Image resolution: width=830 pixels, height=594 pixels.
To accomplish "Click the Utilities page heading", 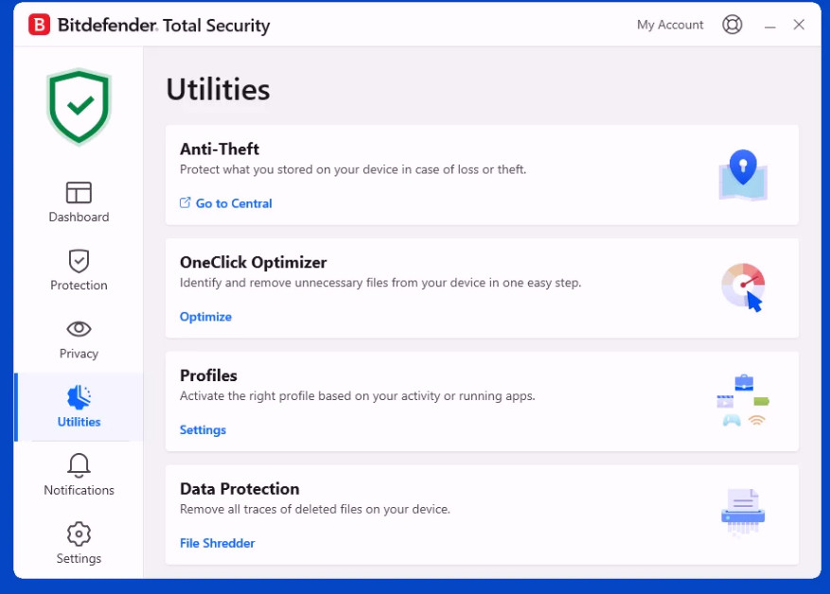I will click(218, 89).
